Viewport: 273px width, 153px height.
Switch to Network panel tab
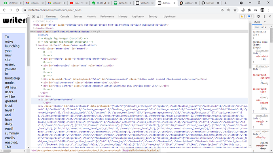click(x=91, y=17)
